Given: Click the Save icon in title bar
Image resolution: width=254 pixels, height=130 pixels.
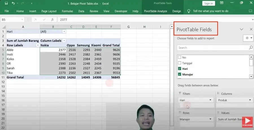Looking at the screenshot, I should tap(6, 3).
